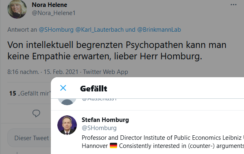
Task: Click the 8:16 nachm. 15. Feb. 2021 timestamp
Action: (x=43, y=72)
